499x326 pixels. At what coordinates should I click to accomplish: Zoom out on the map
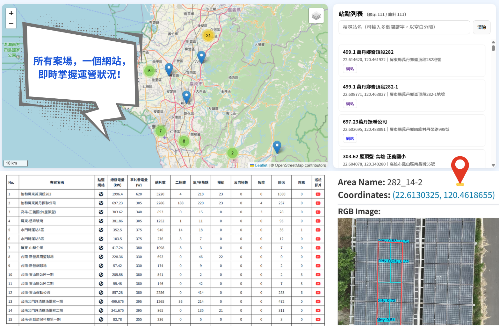[11, 24]
